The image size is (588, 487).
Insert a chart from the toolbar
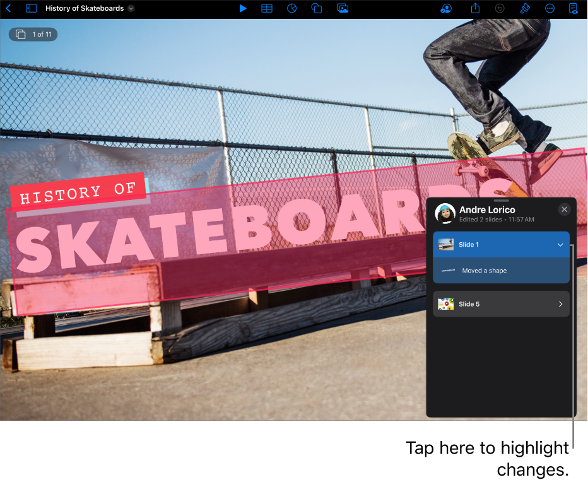pyautogui.click(x=291, y=9)
